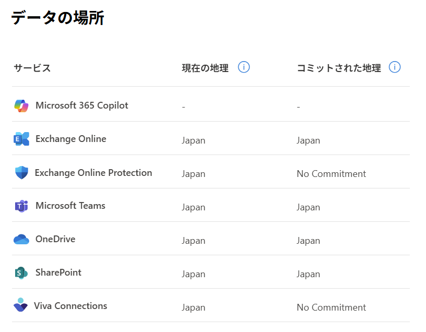Click the Microsoft 365 Copilot icon
Image resolution: width=426 pixels, height=332 pixels.
(21, 105)
